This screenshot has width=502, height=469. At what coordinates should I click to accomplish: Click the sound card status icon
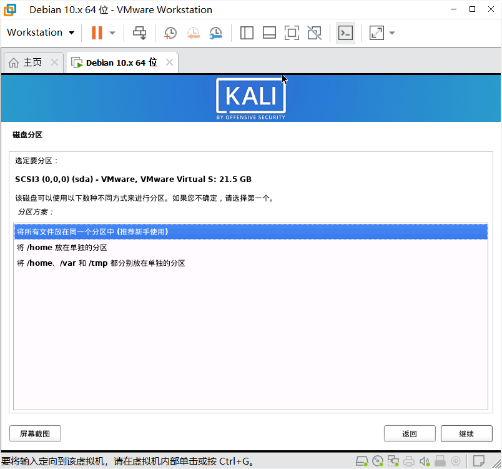coord(425,461)
